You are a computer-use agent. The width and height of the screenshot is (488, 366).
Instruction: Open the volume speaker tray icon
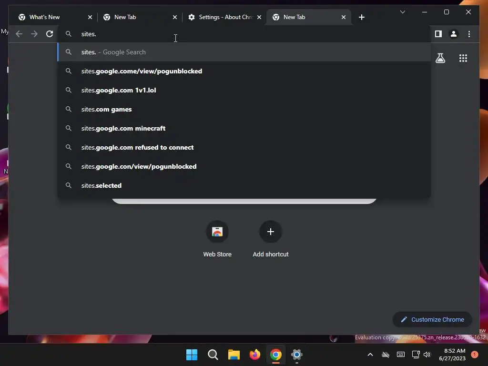[x=427, y=355]
